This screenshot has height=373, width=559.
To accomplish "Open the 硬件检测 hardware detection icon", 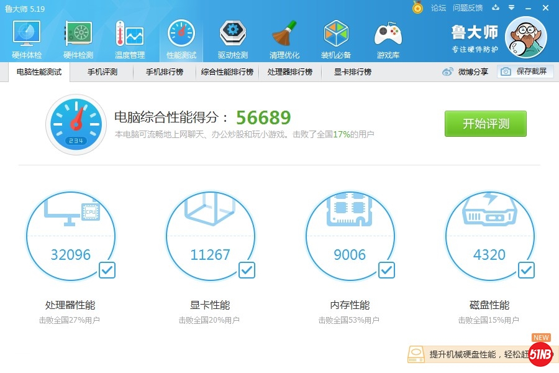I will pyautogui.click(x=78, y=39).
